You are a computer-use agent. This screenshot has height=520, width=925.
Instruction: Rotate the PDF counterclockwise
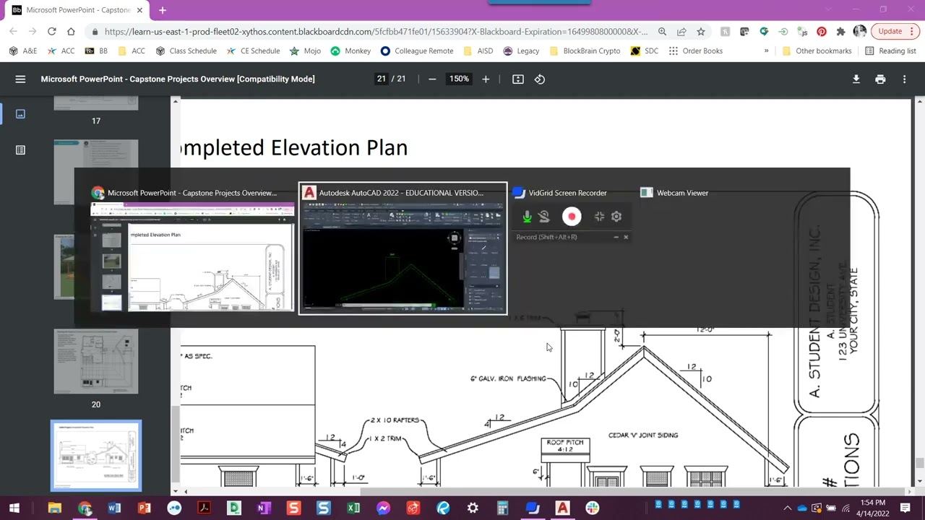tap(540, 79)
